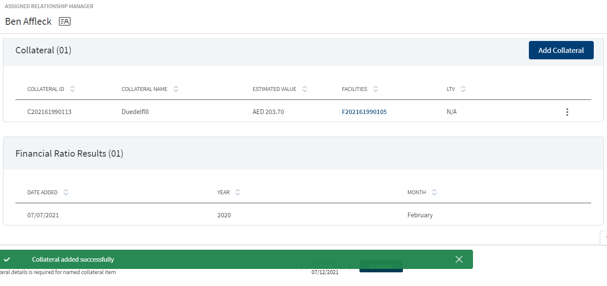The image size is (607, 286).
Task: Sort by Collateral ID column
Action: [73, 89]
